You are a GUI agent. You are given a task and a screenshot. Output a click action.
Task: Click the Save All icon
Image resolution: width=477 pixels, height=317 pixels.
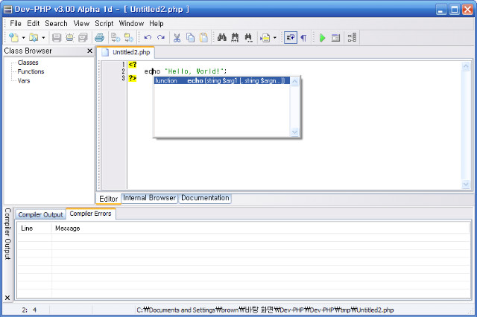[83, 38]
